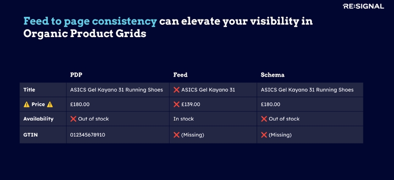Click the warning icon right of Price

coord(50,104)
